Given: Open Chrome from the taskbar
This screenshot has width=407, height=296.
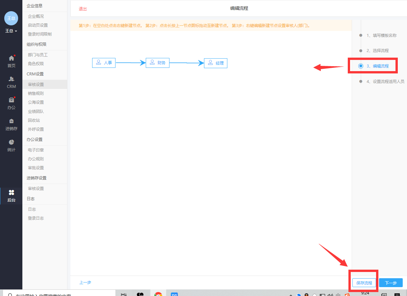Looking at the screenshot, I should 158,294.
